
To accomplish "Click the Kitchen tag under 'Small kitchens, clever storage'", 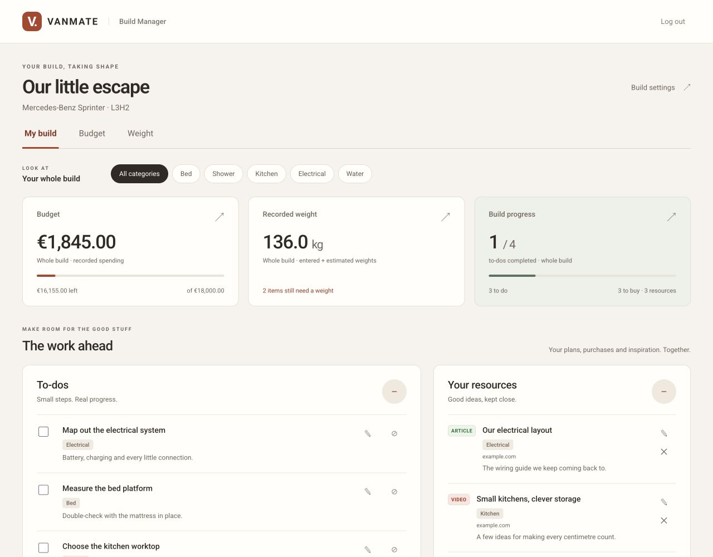I will pos(490,514).
